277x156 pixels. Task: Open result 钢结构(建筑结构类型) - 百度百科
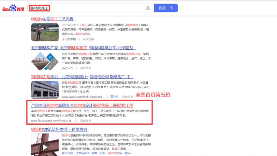[x=59, y=130]
